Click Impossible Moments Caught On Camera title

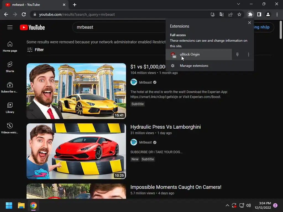176,187
